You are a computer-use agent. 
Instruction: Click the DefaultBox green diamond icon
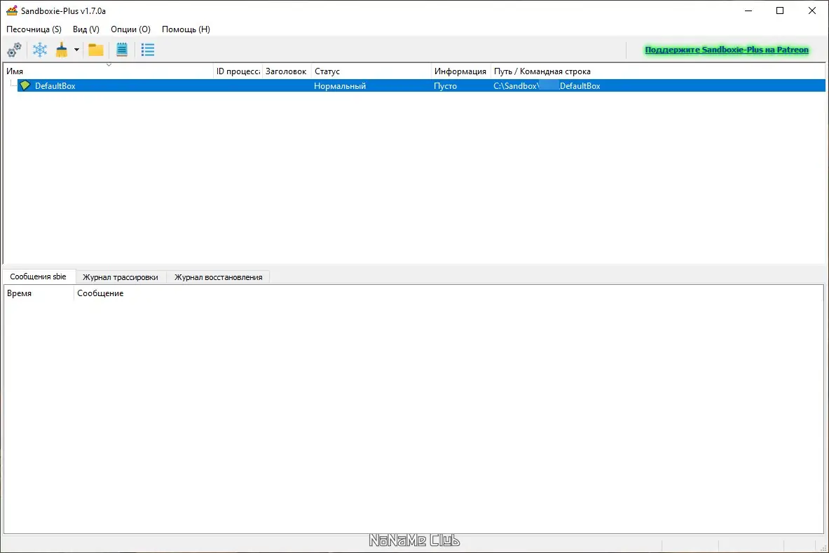point(25,85)
